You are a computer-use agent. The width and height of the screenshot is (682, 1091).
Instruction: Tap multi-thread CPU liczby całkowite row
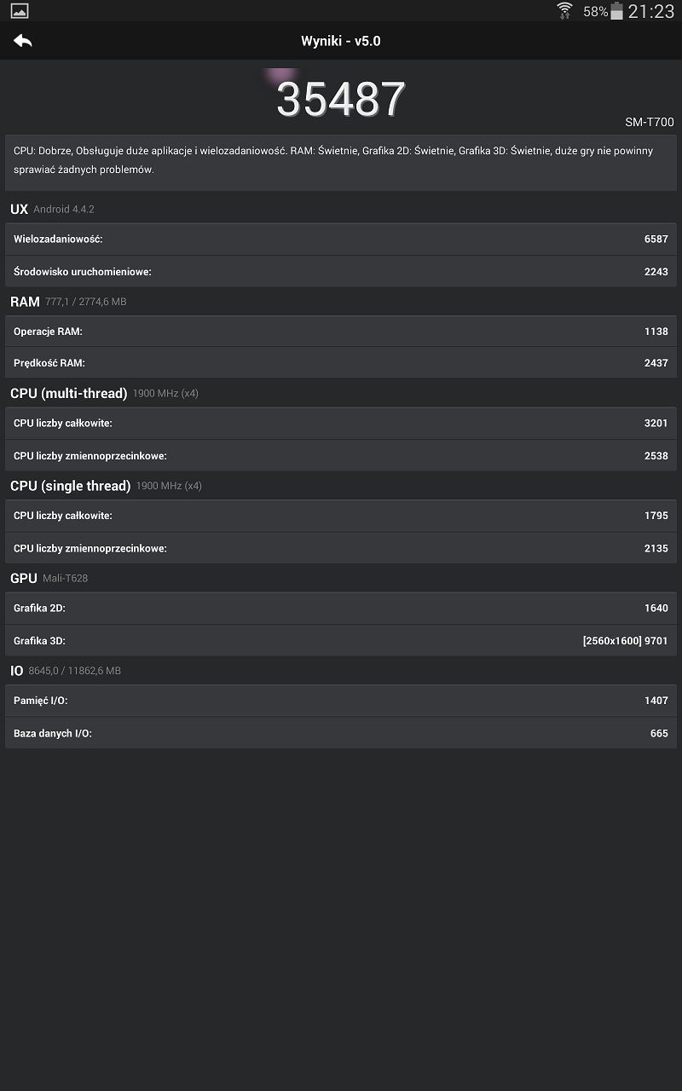click(341, 424)
